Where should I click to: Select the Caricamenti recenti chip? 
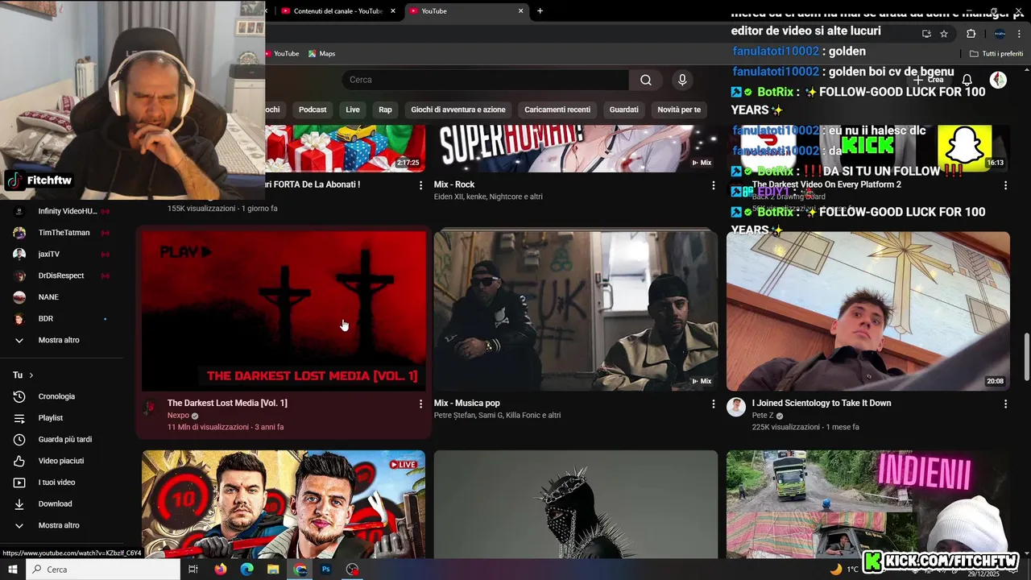click(557, 110)
